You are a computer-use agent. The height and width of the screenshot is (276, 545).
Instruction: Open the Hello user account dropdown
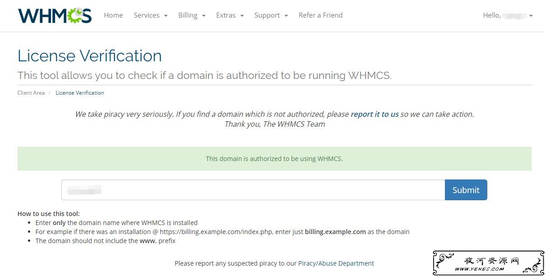point(508,15)
